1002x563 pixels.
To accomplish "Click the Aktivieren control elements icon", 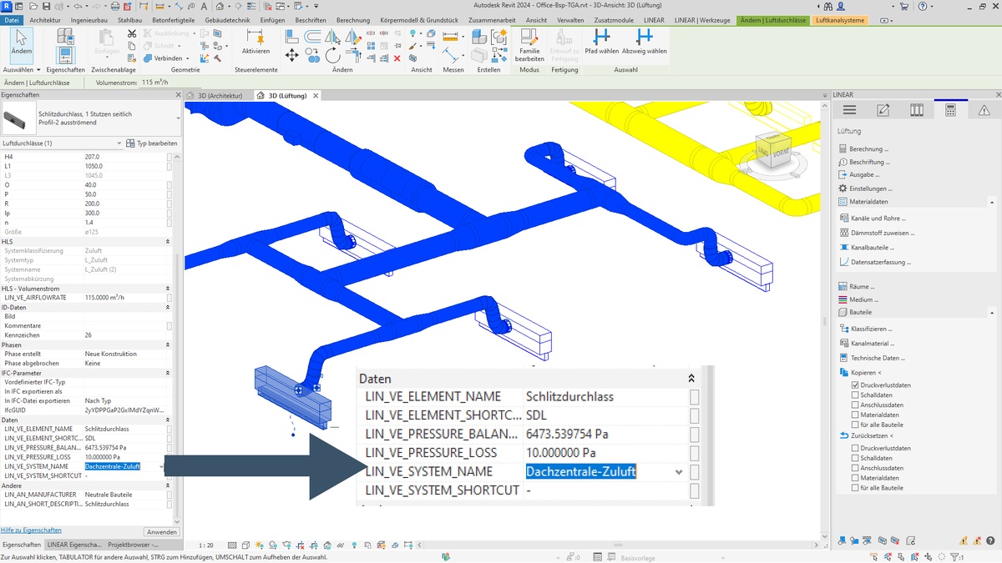I will (x=256, y=43).
